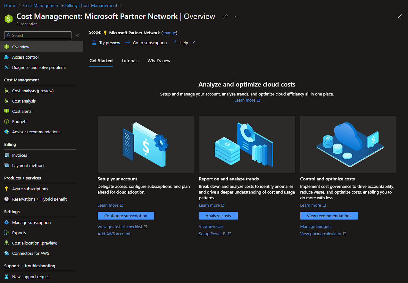Expand the Help dropdown chevron
This screenshot has height=283, width=408.
click(193, 43)
